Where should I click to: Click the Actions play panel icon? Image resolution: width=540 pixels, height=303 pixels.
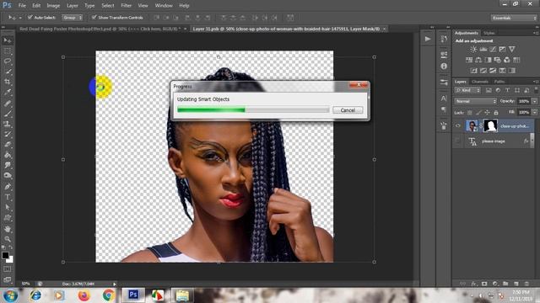tap(428, 40)
